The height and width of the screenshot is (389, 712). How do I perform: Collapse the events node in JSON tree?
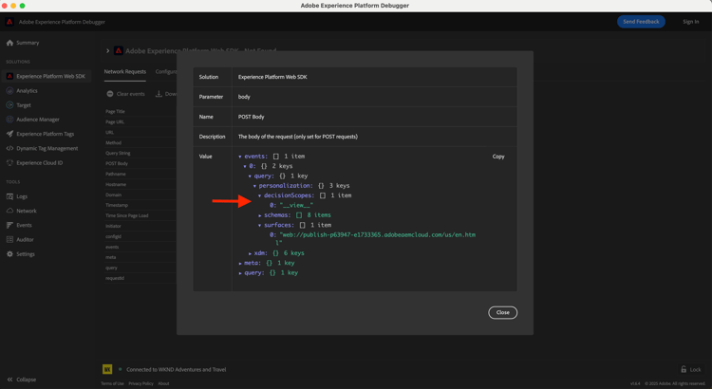pyautogui.click(x=240, y=157)
